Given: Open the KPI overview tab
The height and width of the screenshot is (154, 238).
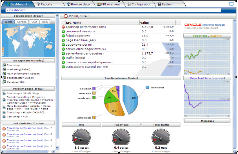Looking at the screenshot, I should coord(109,4).
